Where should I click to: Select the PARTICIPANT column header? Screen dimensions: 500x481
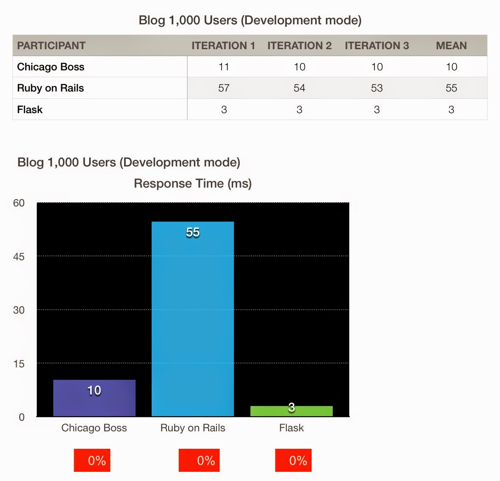(x=51, y=45)
